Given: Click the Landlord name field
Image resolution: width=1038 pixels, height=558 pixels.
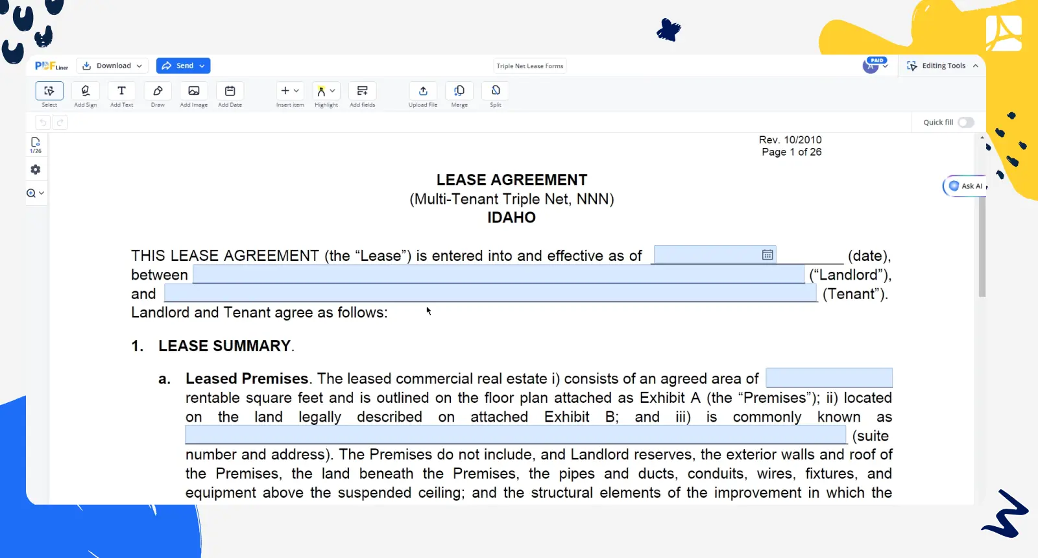Looking at the screenshot, I should [x=498, y=274].
